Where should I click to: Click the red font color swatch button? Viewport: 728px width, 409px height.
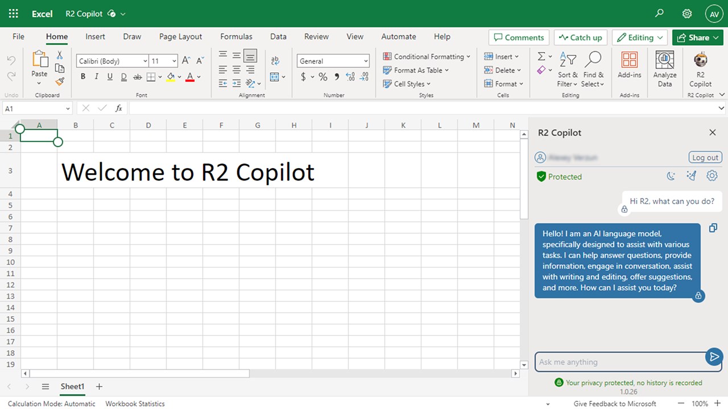point(190,77)
